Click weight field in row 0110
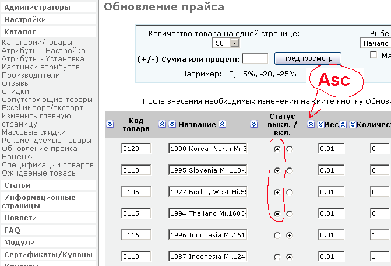 click(x=331, y=257)
